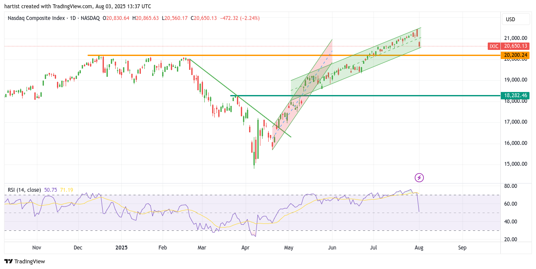
Task: Click the 21,000.00 price axis label
Action: click(516, 38)
